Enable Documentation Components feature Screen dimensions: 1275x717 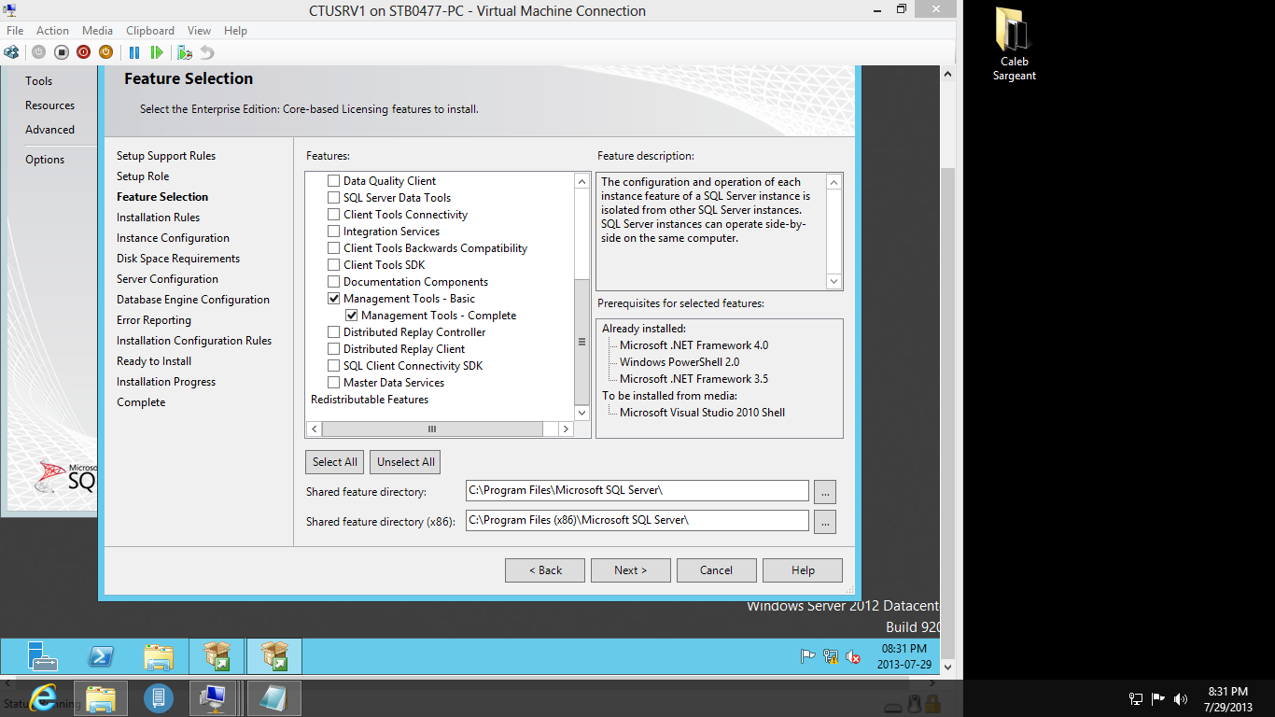click(333, 282)
